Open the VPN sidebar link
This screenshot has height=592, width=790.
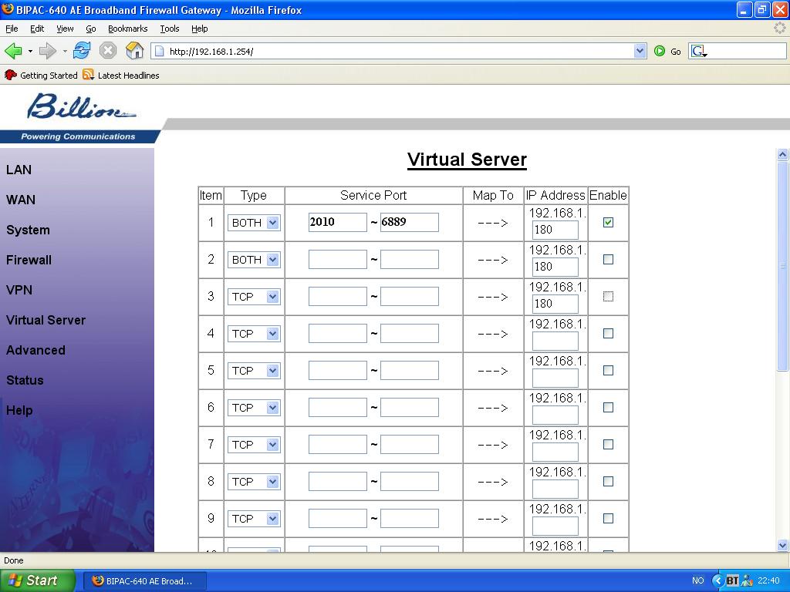click(x=19, y=290)
